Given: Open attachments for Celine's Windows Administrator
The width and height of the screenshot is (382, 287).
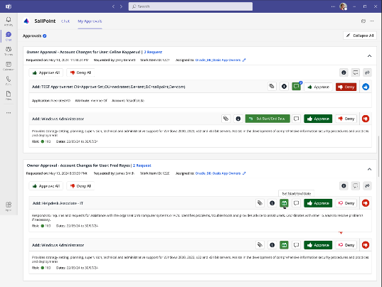Looking at the screenshot, I should coord(226,119).
